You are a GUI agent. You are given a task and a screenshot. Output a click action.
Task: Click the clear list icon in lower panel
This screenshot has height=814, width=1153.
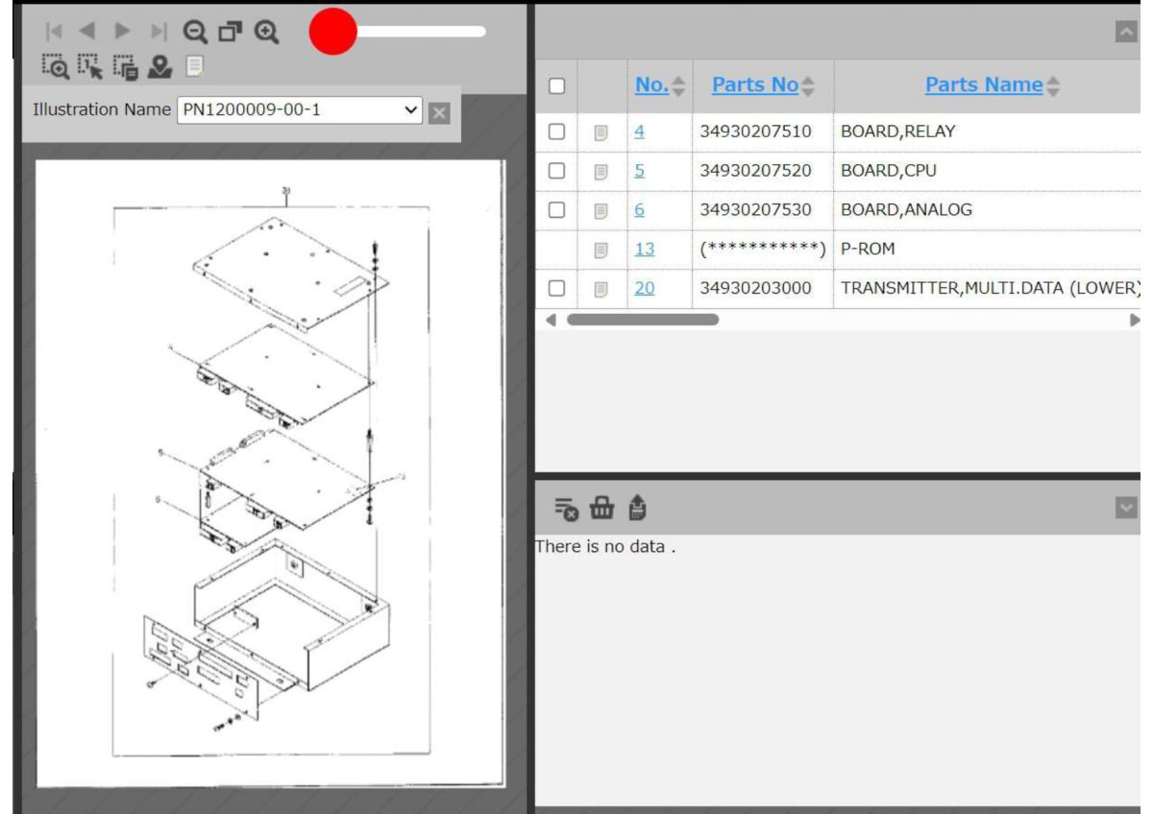click(x=566, y=508)
